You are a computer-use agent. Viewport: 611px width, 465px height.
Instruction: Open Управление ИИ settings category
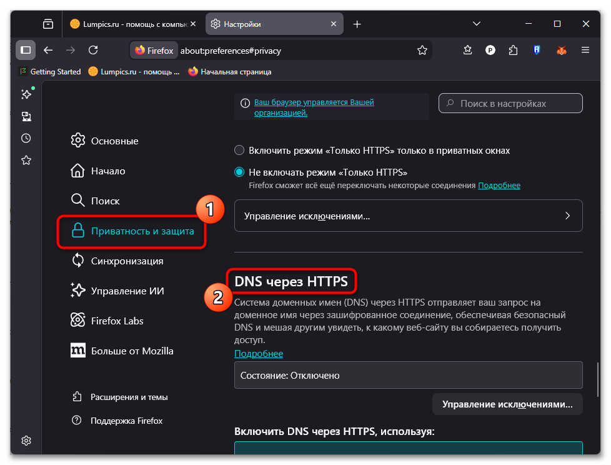(117, 291)
